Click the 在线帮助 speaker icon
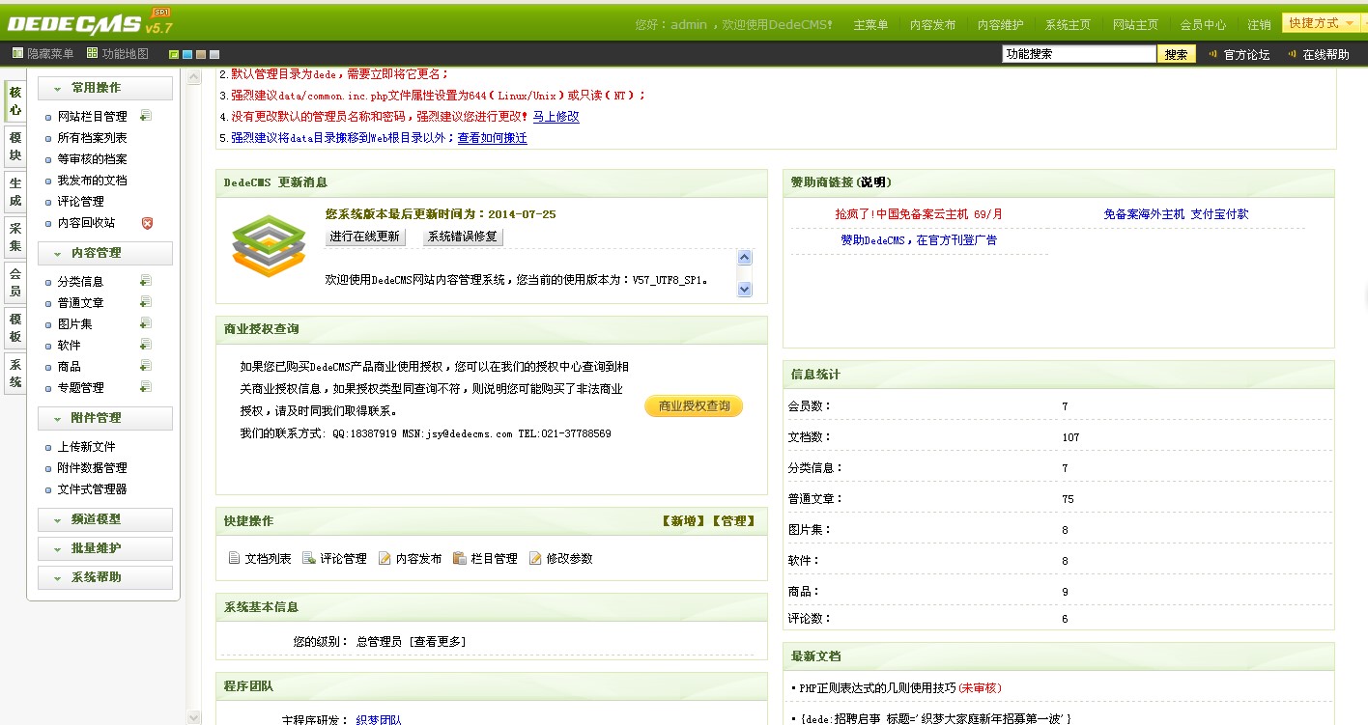 click(x=1293, y=54)
